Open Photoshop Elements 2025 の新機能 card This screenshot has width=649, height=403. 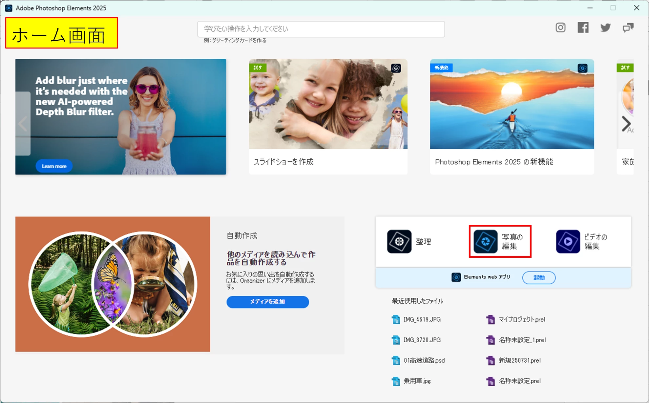512,116
